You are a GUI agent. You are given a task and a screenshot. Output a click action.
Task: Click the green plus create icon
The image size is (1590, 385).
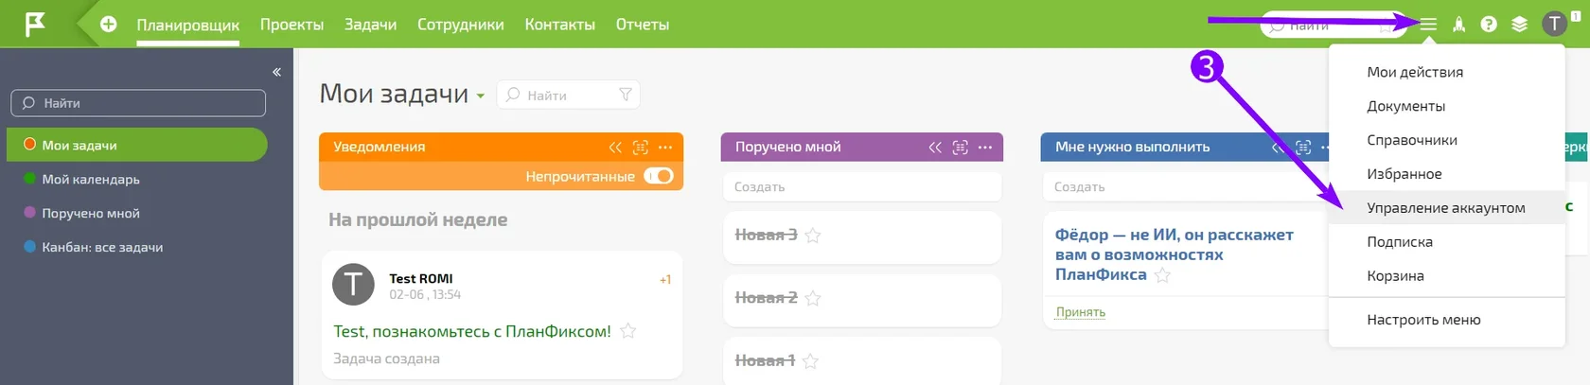pos(109,25)
